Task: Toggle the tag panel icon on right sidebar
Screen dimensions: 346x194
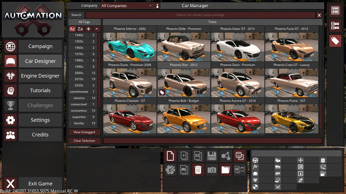Action: click(335, 41)
